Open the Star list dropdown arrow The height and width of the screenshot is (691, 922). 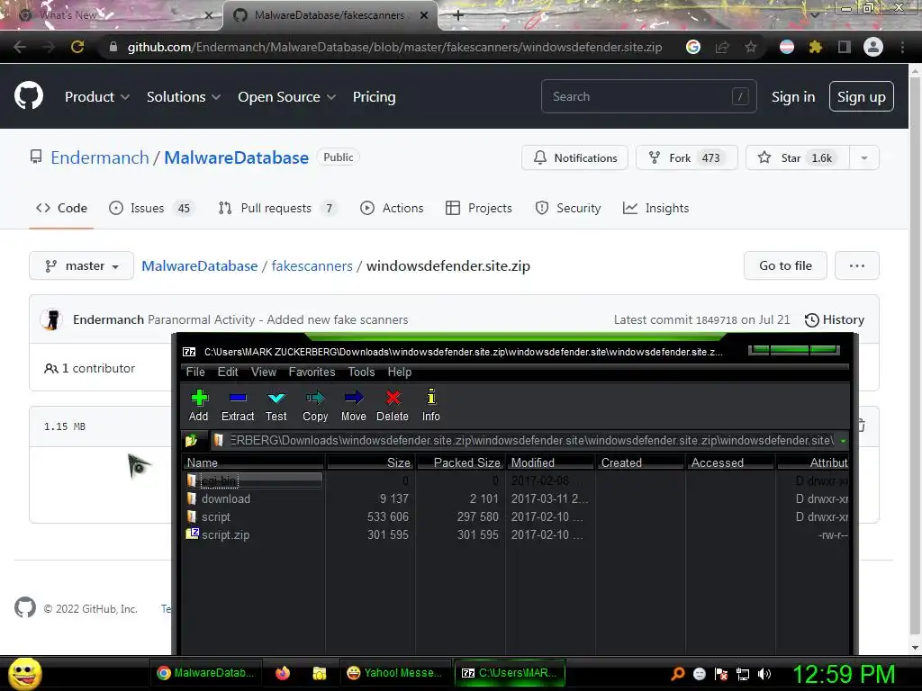[864, 158]
